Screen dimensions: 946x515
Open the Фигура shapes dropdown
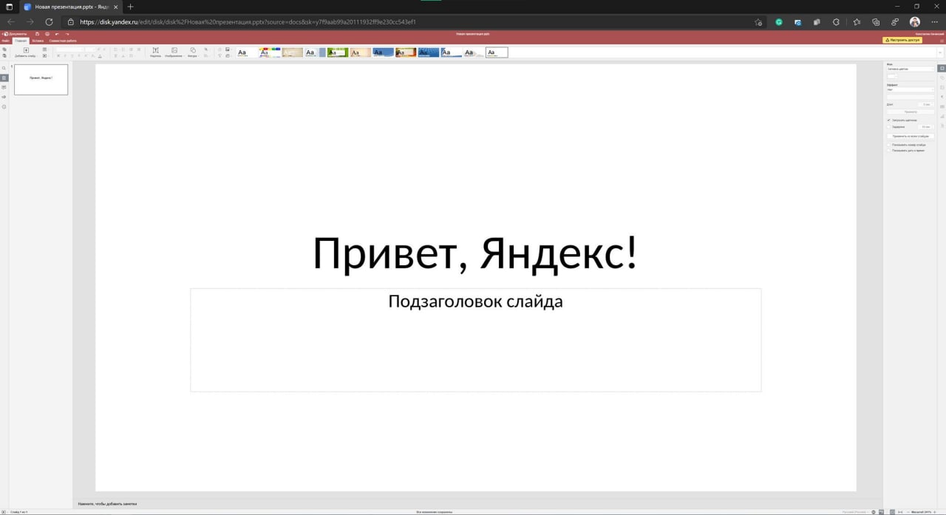[x=193, y=52]
